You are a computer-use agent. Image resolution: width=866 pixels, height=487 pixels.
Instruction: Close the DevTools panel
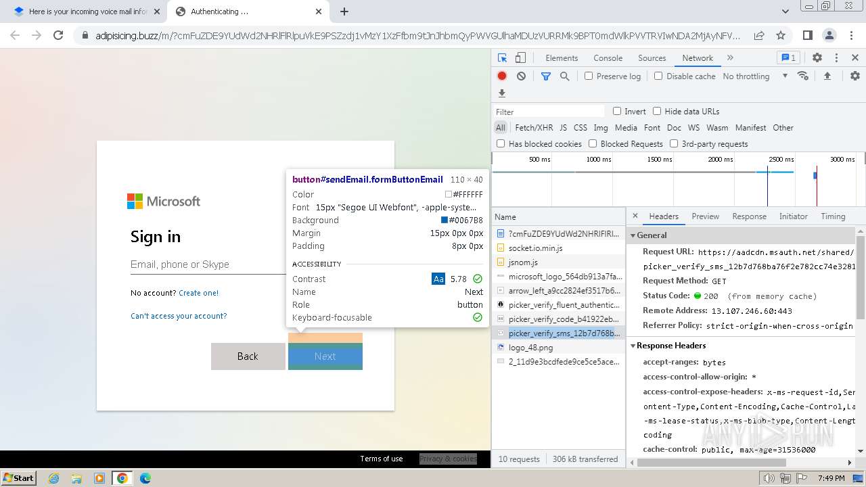[855, 58]
